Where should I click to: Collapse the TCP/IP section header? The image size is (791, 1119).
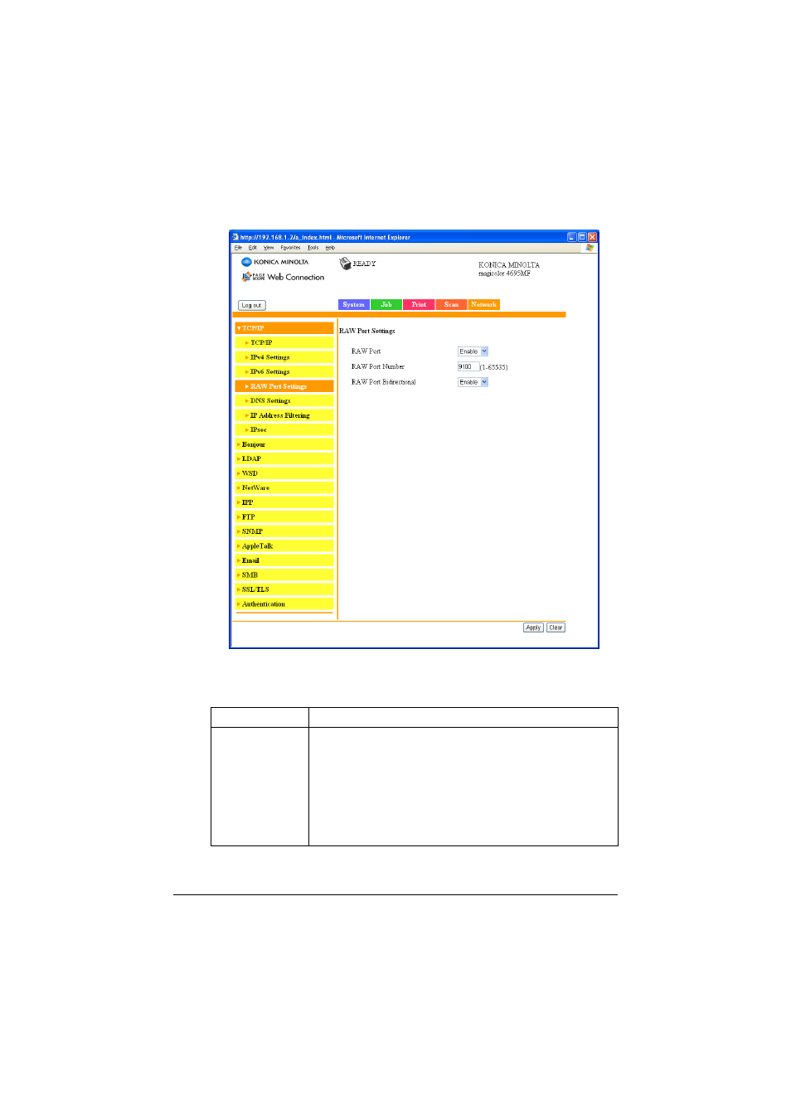tap(284, 328)
